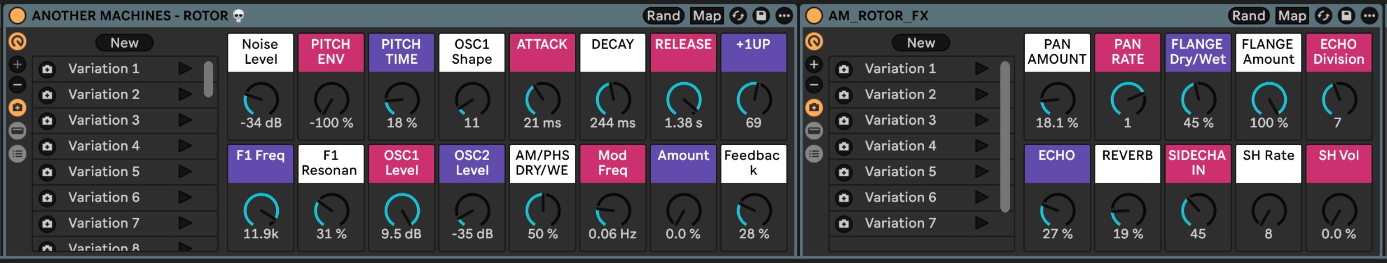Click F1 Freq knob
The image size is (1387, 263).
261,211
